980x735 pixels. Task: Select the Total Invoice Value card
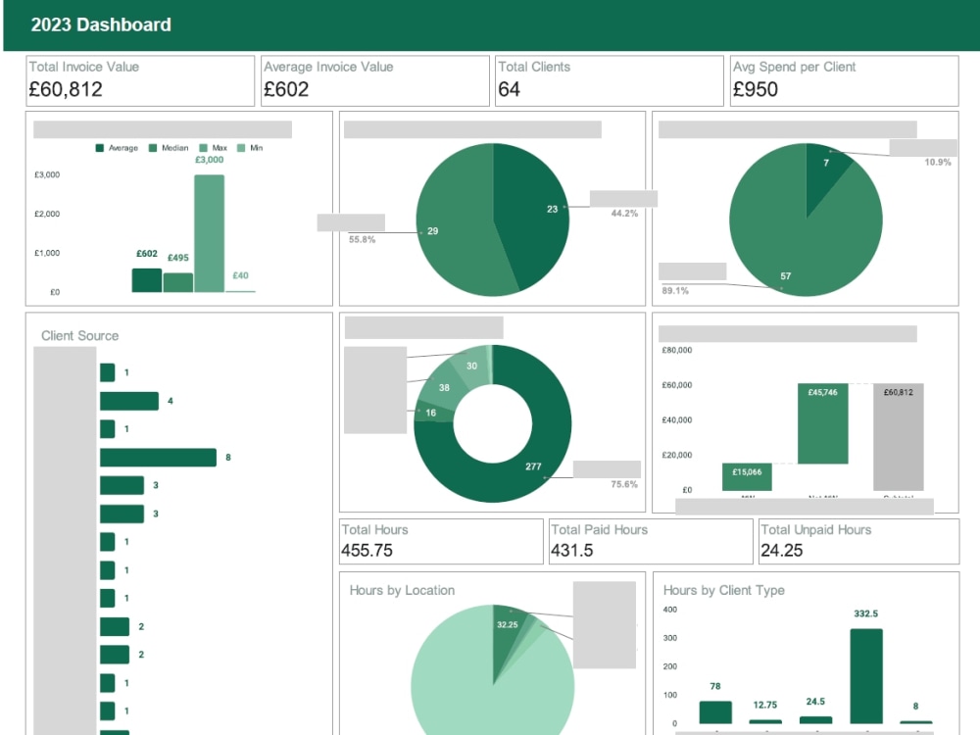(x=139, y=80)
